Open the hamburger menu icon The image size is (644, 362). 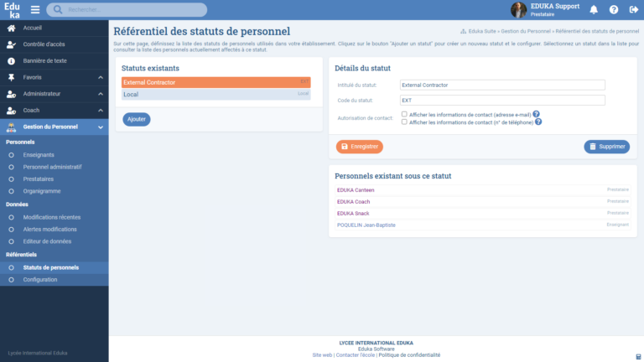(35, 9)
